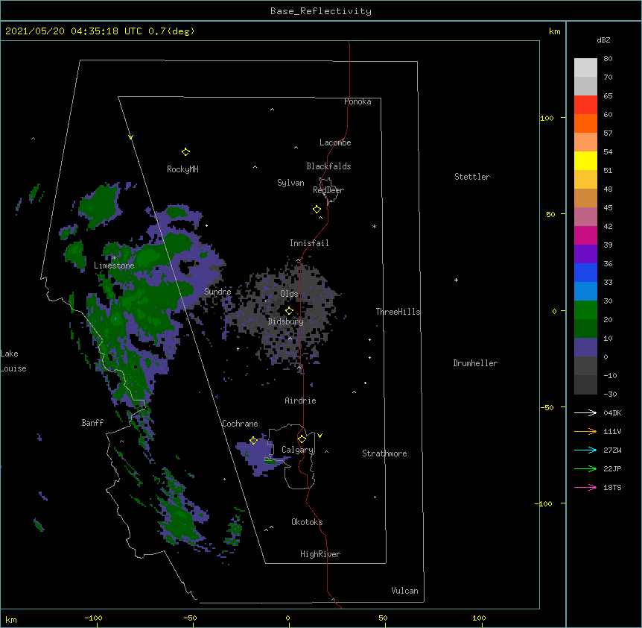Pick the red swatch between 65 and 60 dBZ

point(585,105)
